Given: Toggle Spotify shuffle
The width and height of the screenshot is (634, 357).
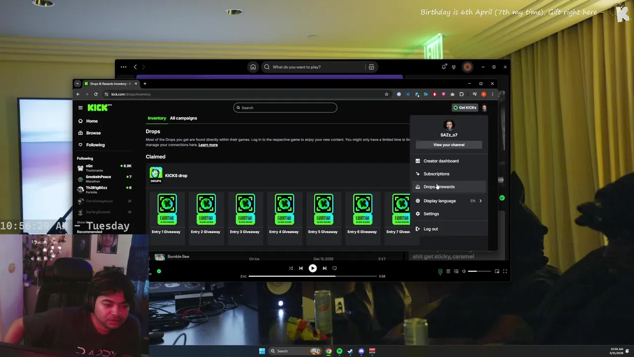Looking at the screenshot, I should (x=291, y=268).
